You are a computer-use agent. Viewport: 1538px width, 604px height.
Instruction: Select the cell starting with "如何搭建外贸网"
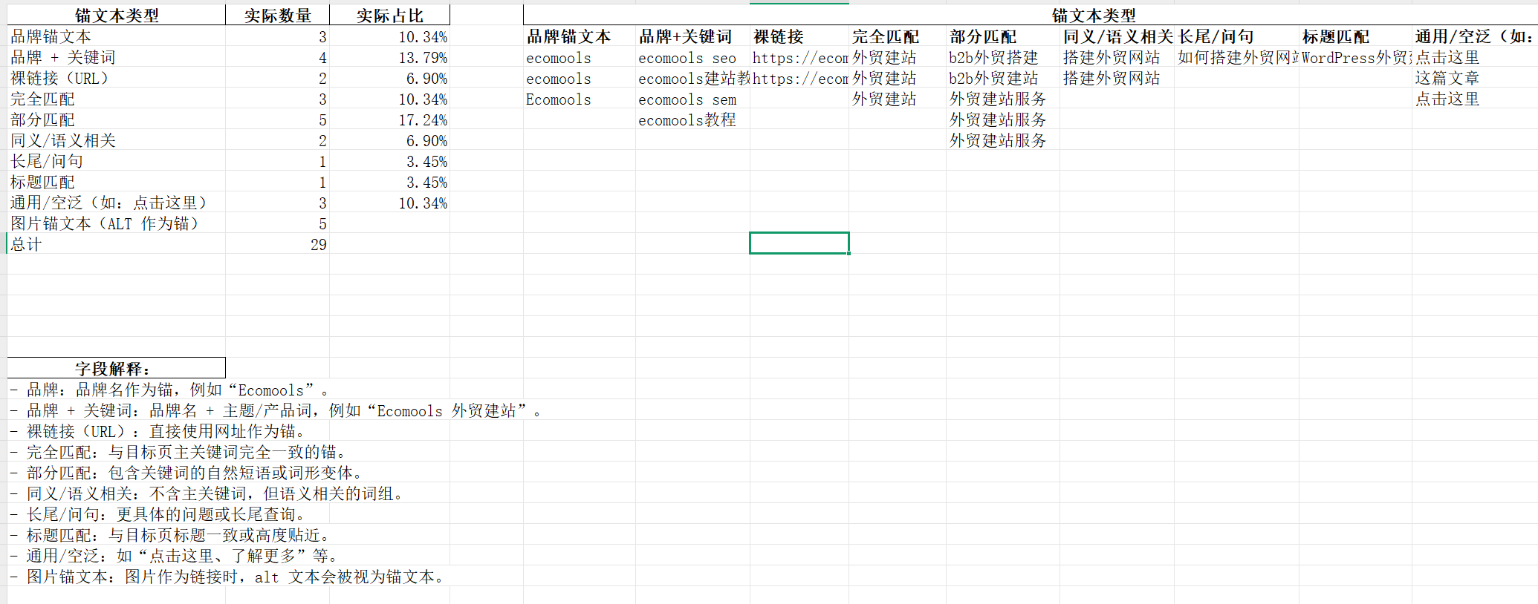tap(1236, 57)
